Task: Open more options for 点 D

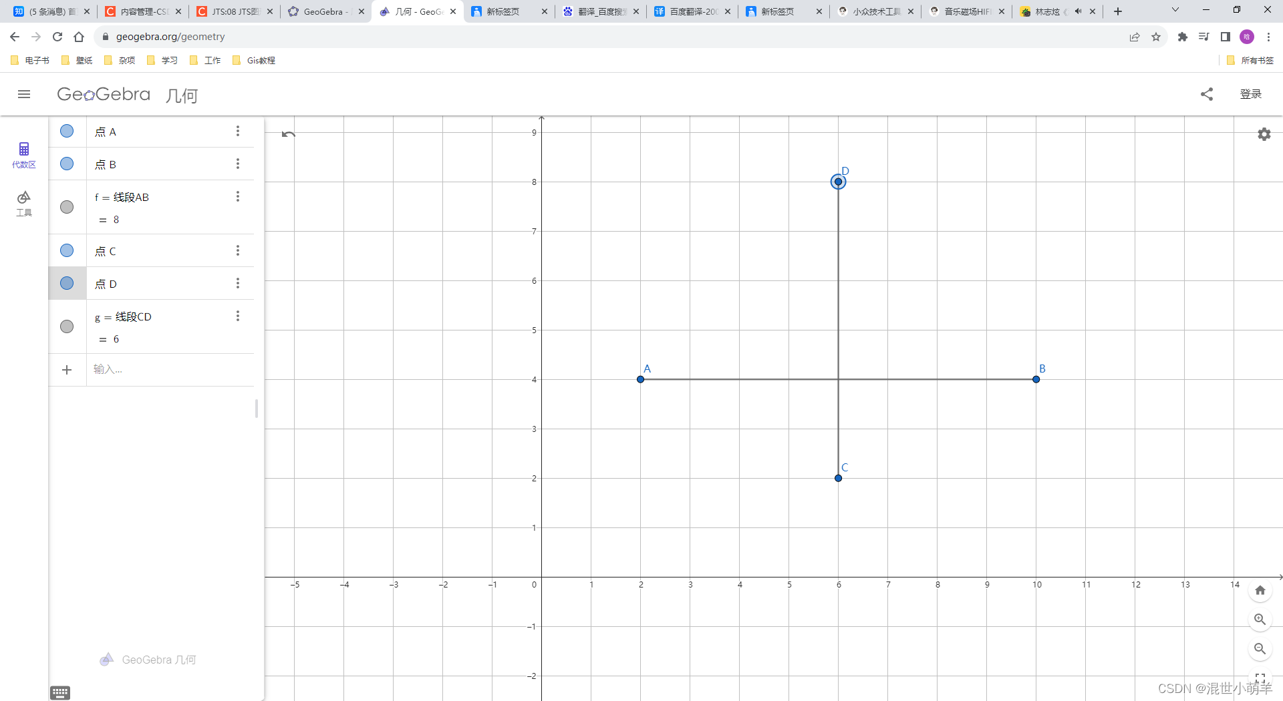Action: point(238,283)
